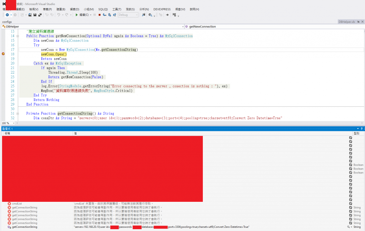Viewport: 365px width, 231px height.
Task: Open the 偵錯(D) menu
Action: tap(74, 9)
